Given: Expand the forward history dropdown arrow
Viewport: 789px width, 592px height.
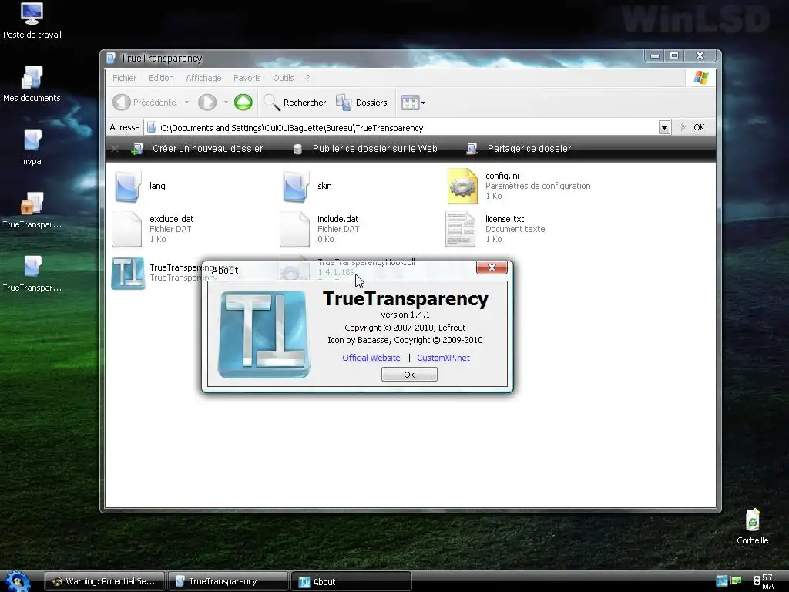Looking at the screenshot, I should 226,103.
